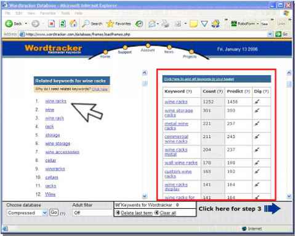This screenshot has height=236, width=296.
Task: Click 'commercial wine racks' keyword in table
Action: point(176,139)
